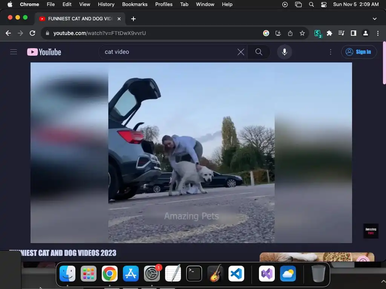This screenshot has height=289, width=386.
Task: Share this page icon
Action: click(x=290, y=33)
